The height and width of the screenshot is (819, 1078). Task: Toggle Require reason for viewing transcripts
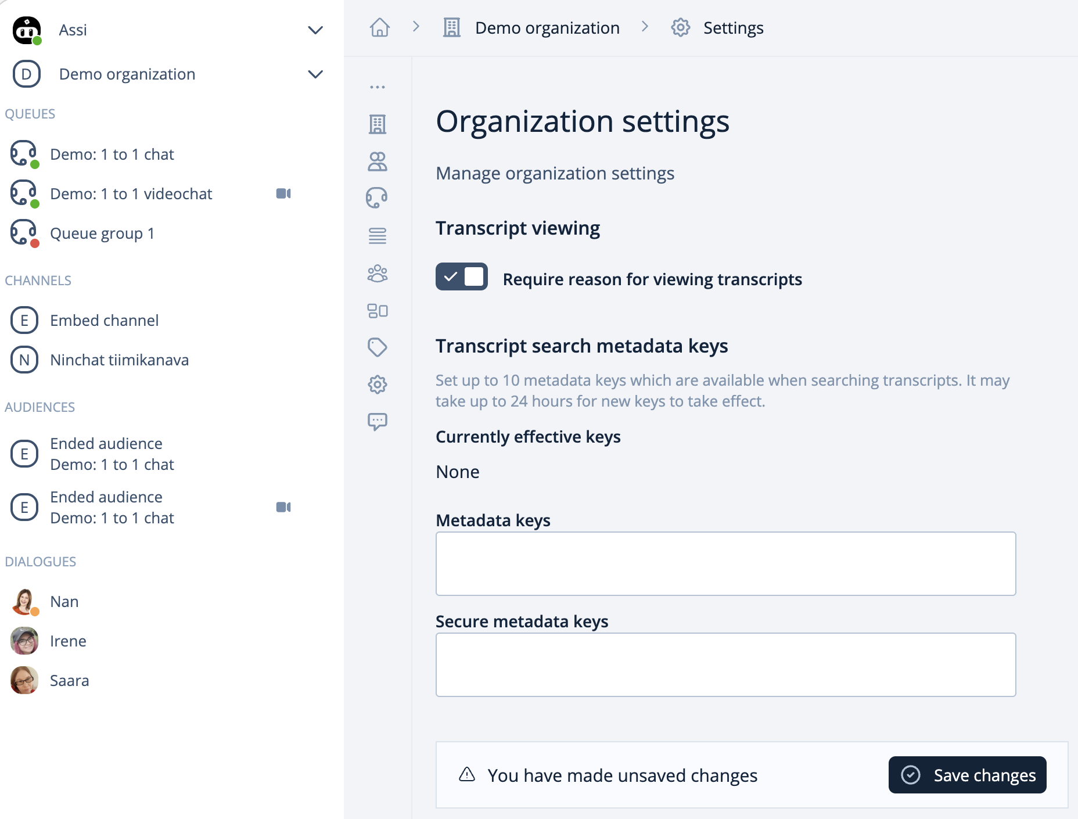point(462,276)
